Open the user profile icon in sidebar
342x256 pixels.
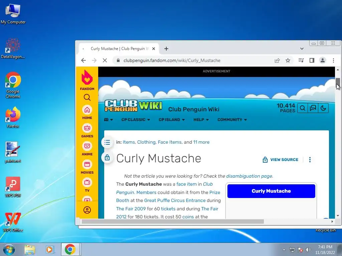click(x=87, y=210)
